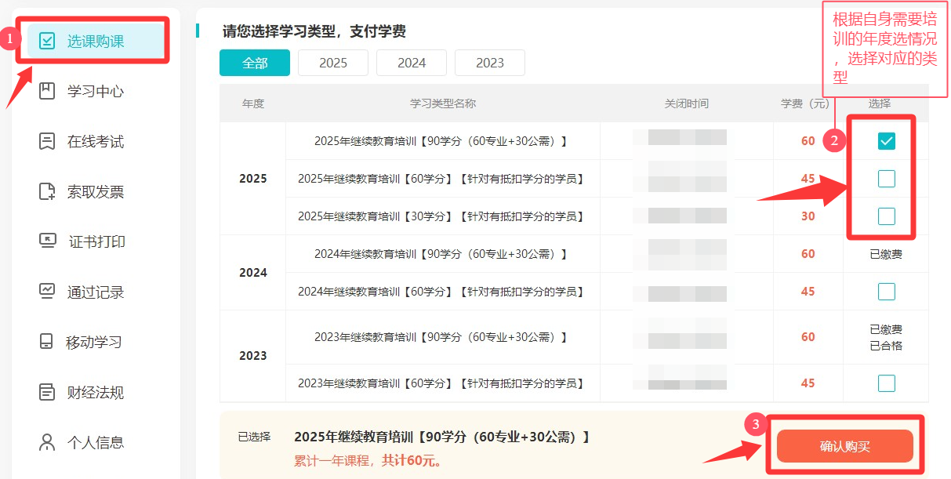This screenshot has height=479, width=951.
Task: Filter courses by the 2024 tab
Action: (x=412, y=63)
